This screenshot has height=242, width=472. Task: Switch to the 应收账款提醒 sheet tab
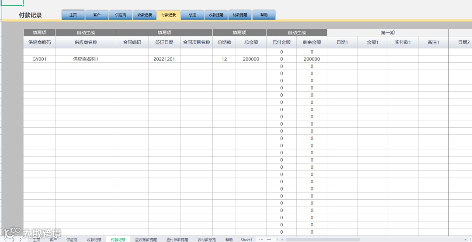coord(146,239)
